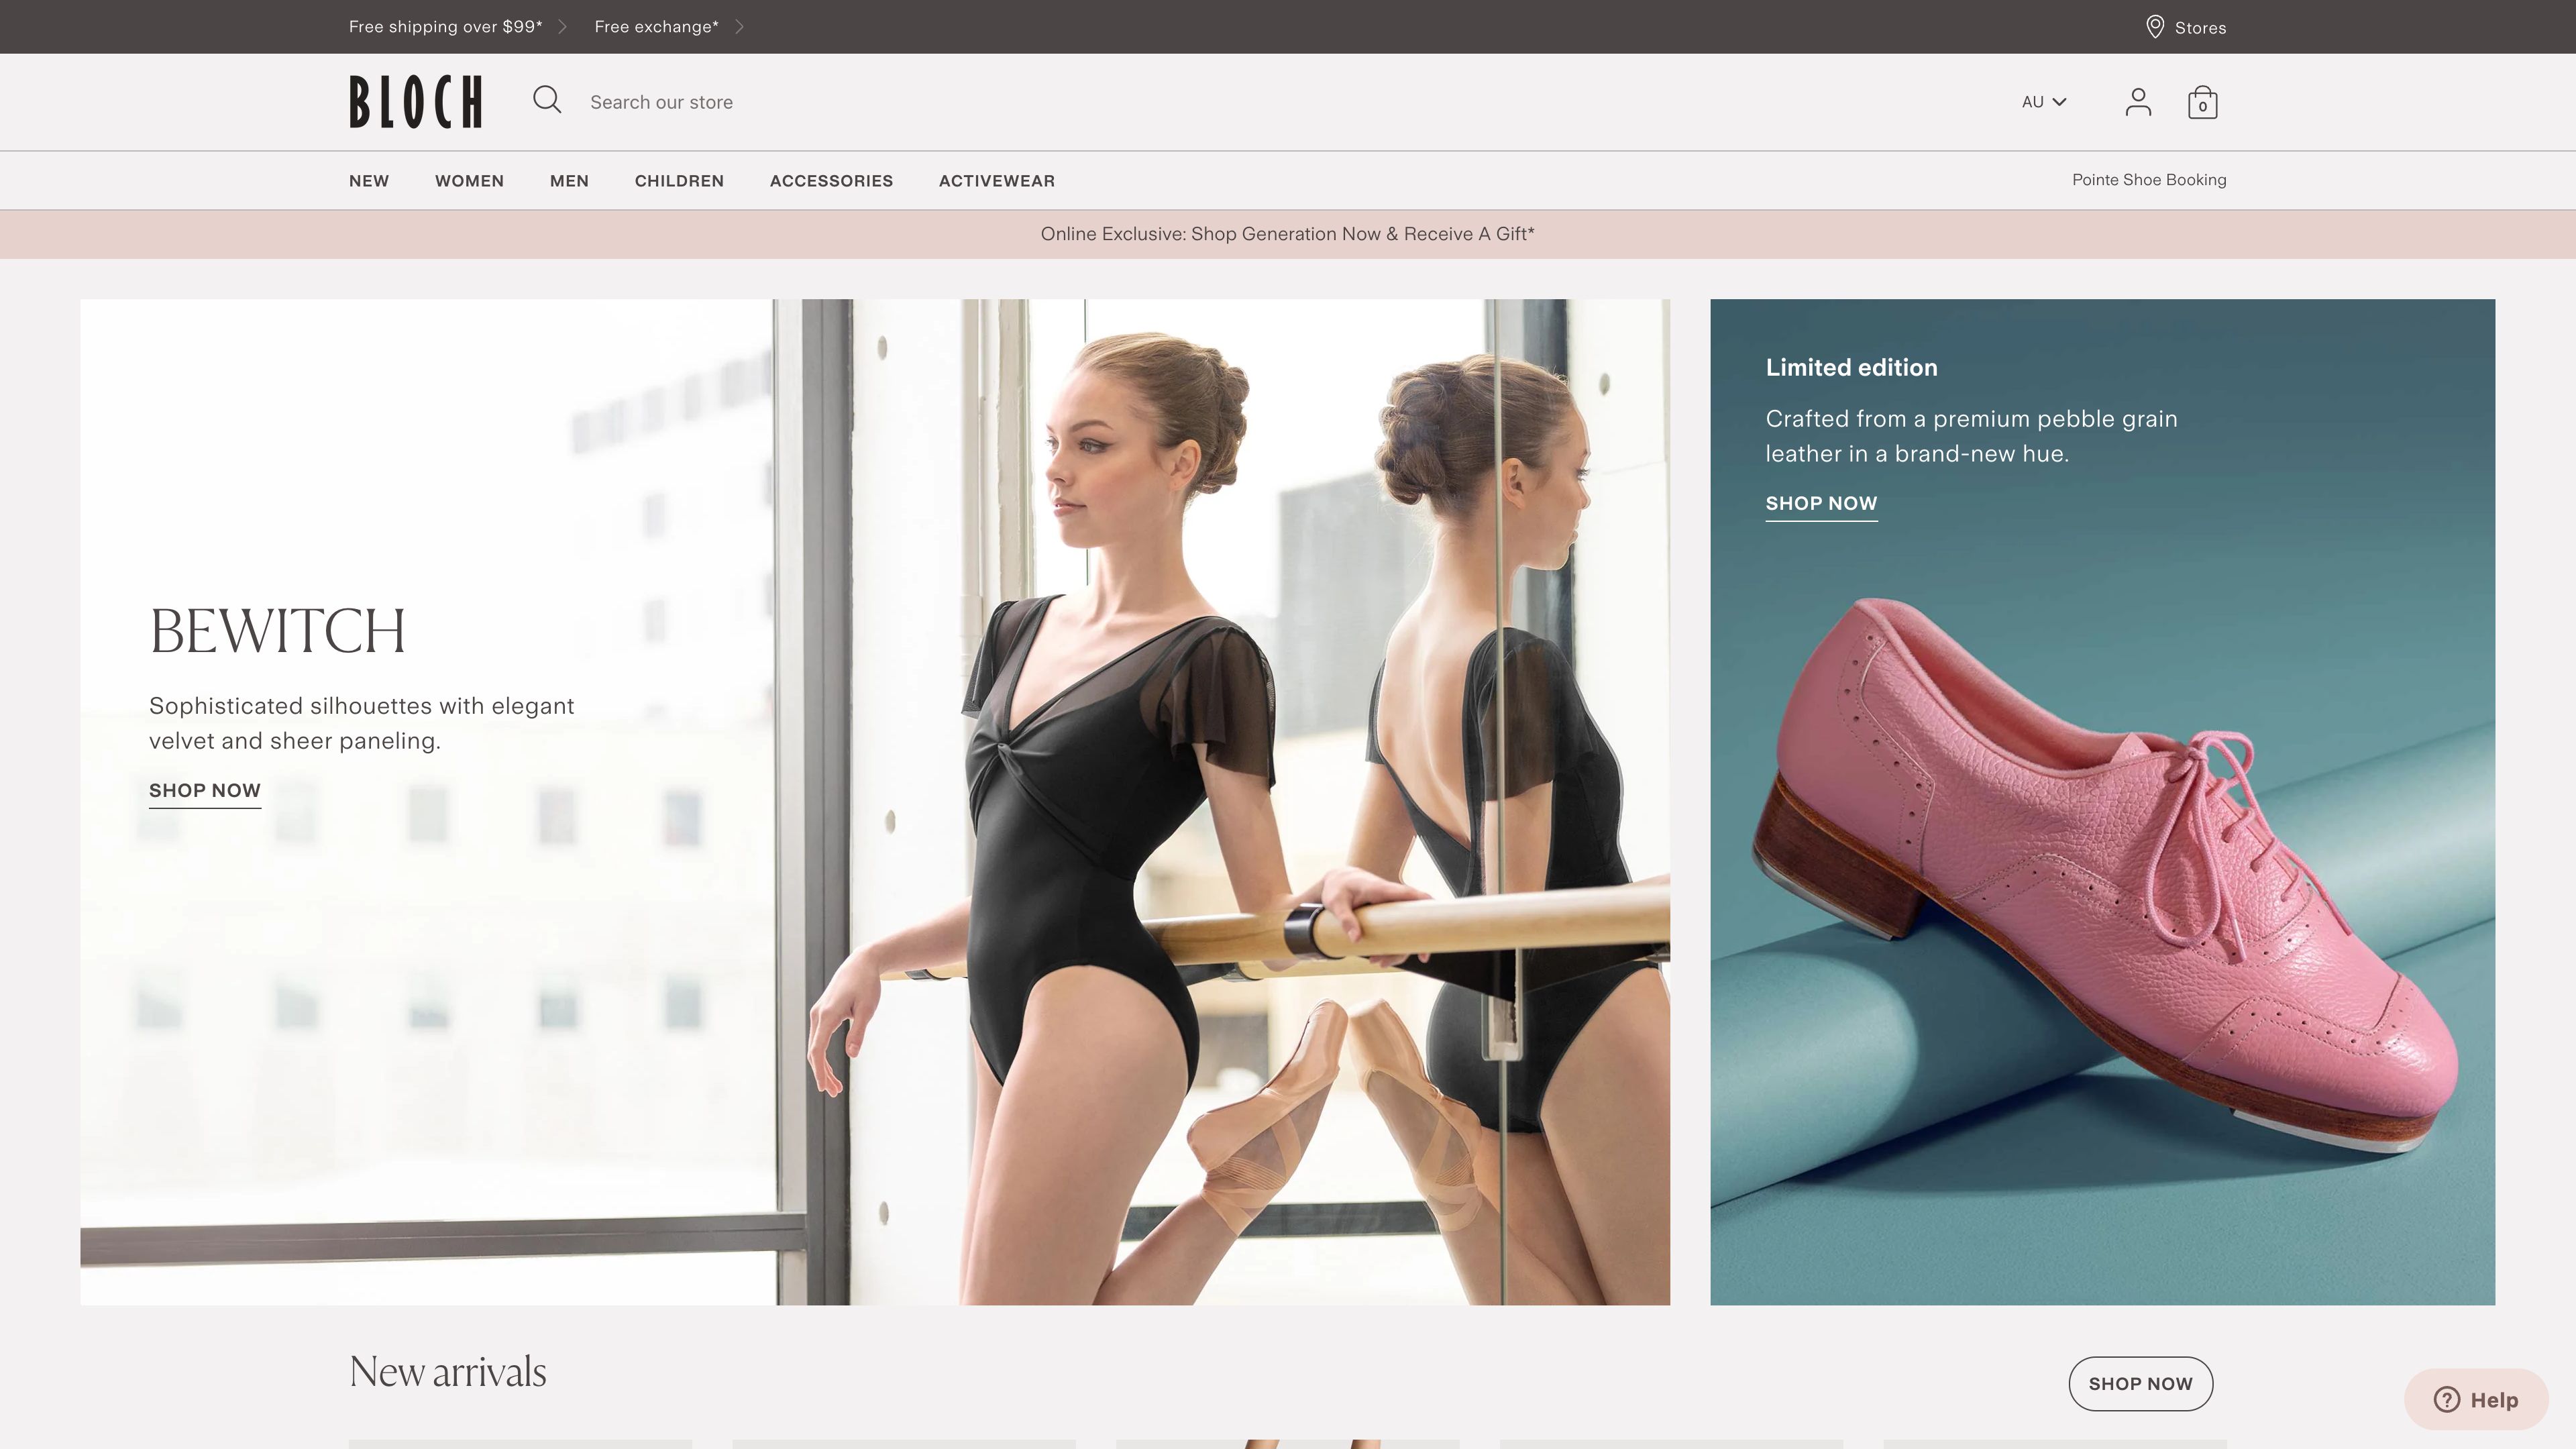The image size is (2576, 1449).
Task: Click the account profile icon
Action: (x=2139, y=101)
